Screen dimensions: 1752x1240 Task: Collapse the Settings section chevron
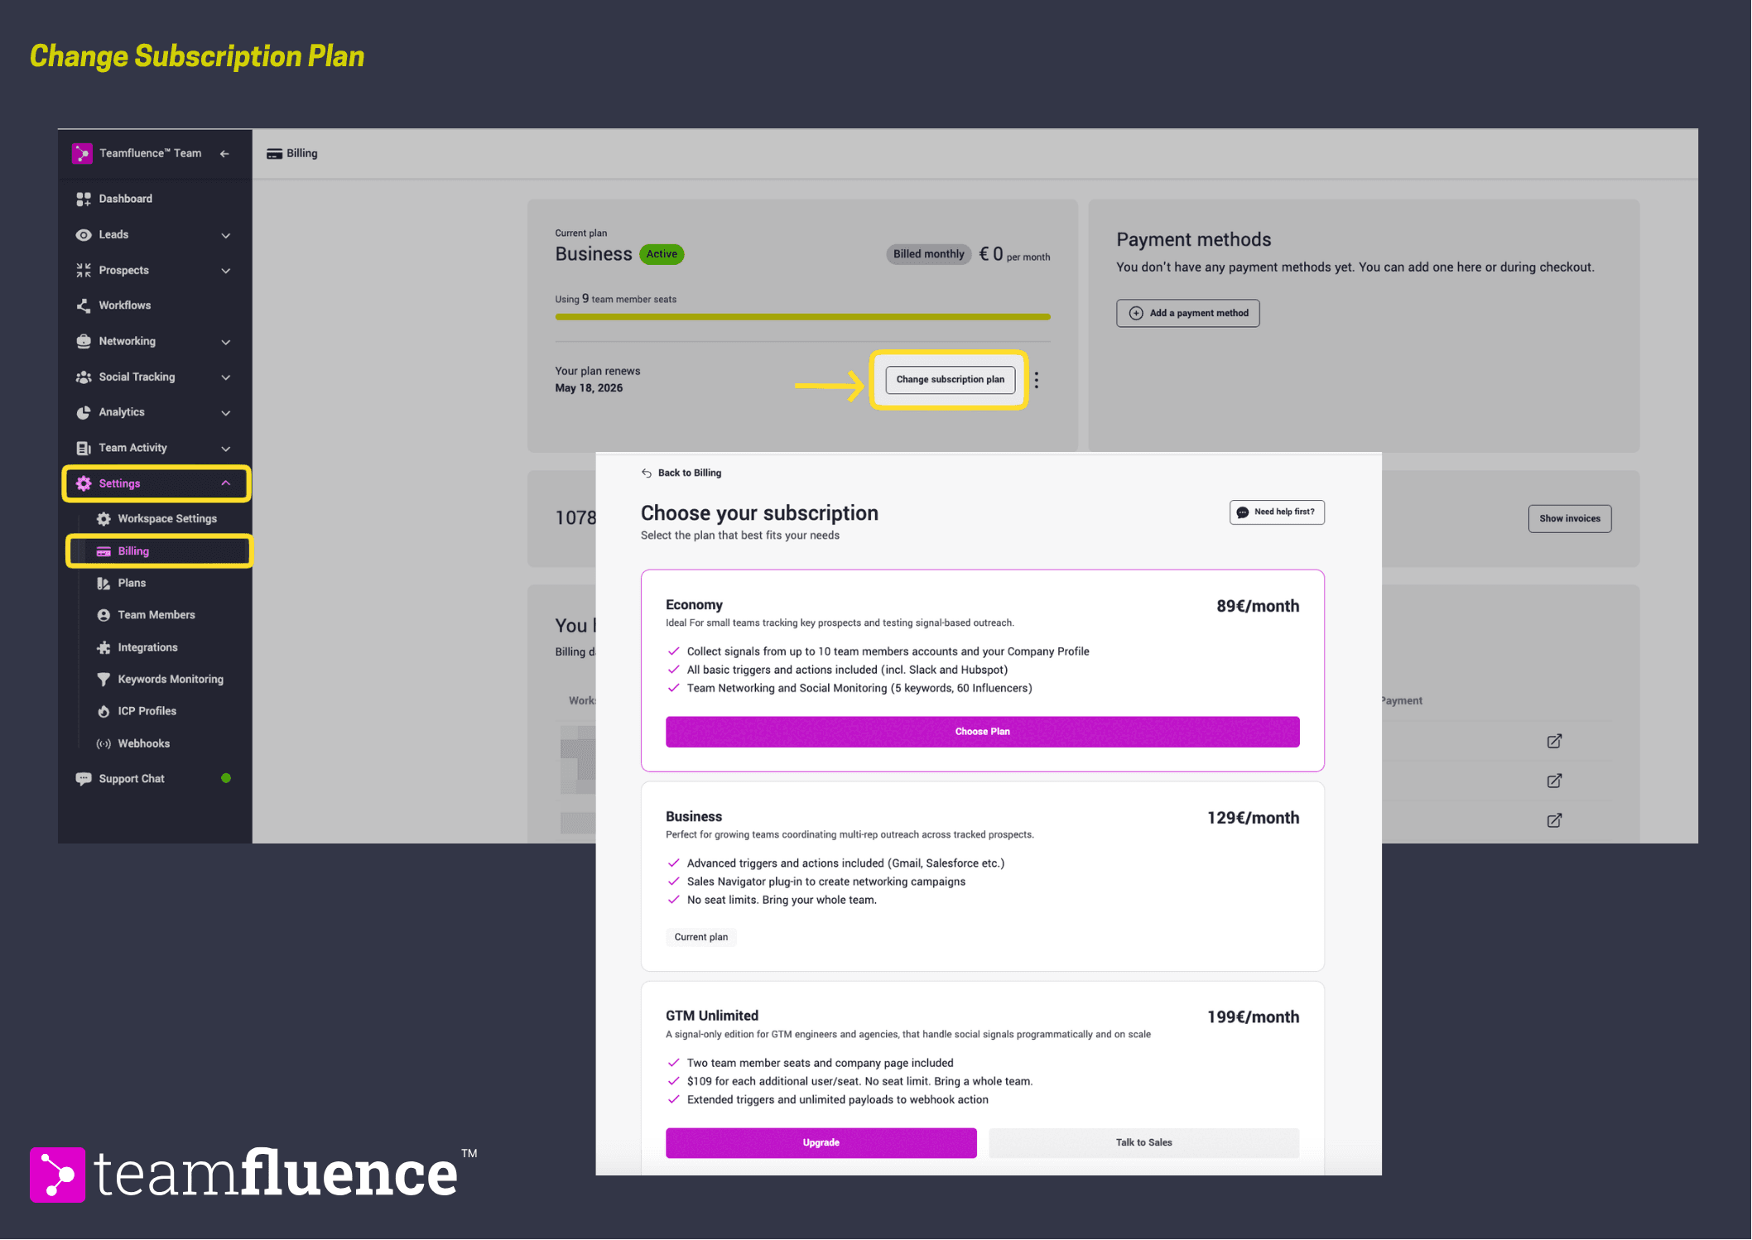click(x=225, y=483)
